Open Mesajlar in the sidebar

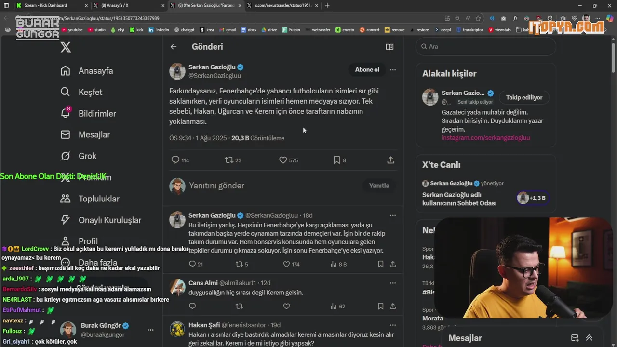tap(85, 134)
